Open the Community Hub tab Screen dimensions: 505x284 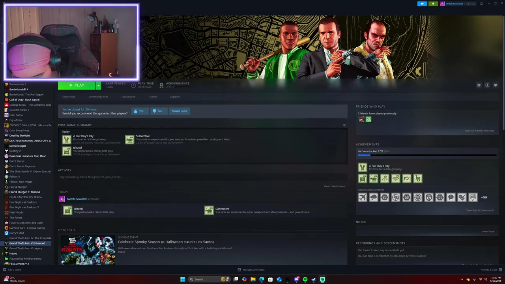98,97
